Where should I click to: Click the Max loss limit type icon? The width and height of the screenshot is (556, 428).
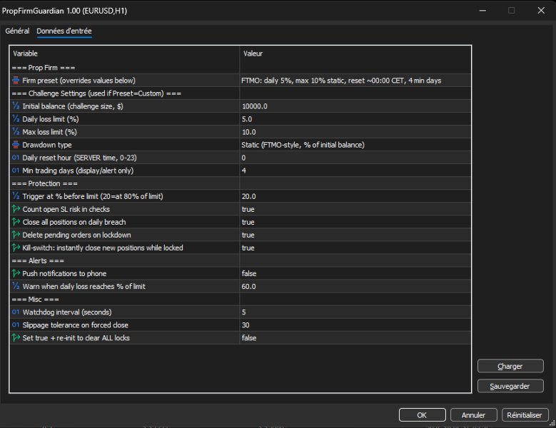(16, 132)
